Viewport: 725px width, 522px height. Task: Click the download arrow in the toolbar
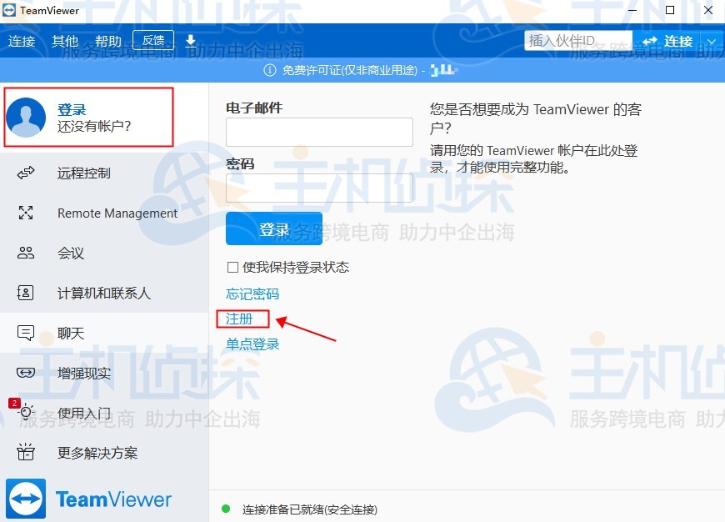(x=192, y=40)
